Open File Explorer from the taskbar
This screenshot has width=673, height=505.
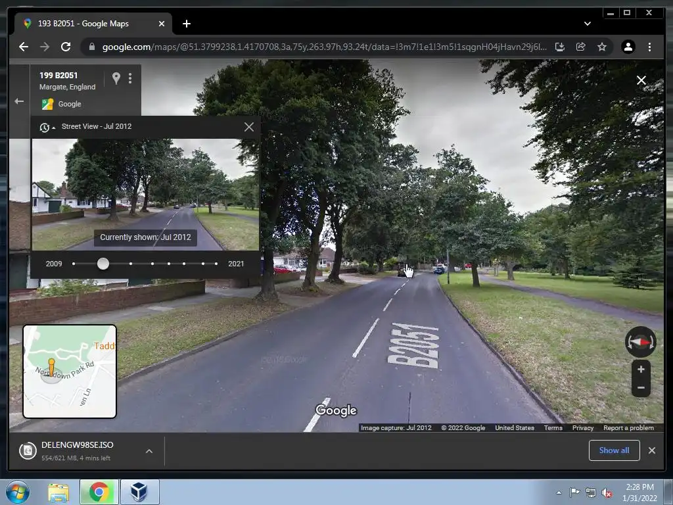point(58,492)
